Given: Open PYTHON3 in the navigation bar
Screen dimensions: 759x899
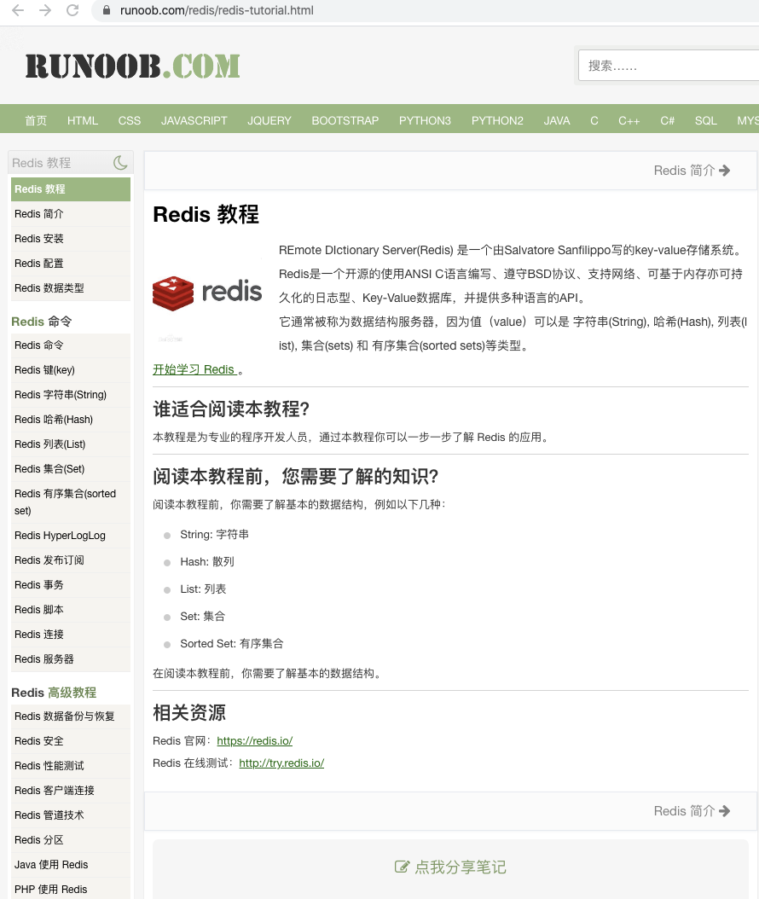Looking at the screenshot, I should click(425, 120).
